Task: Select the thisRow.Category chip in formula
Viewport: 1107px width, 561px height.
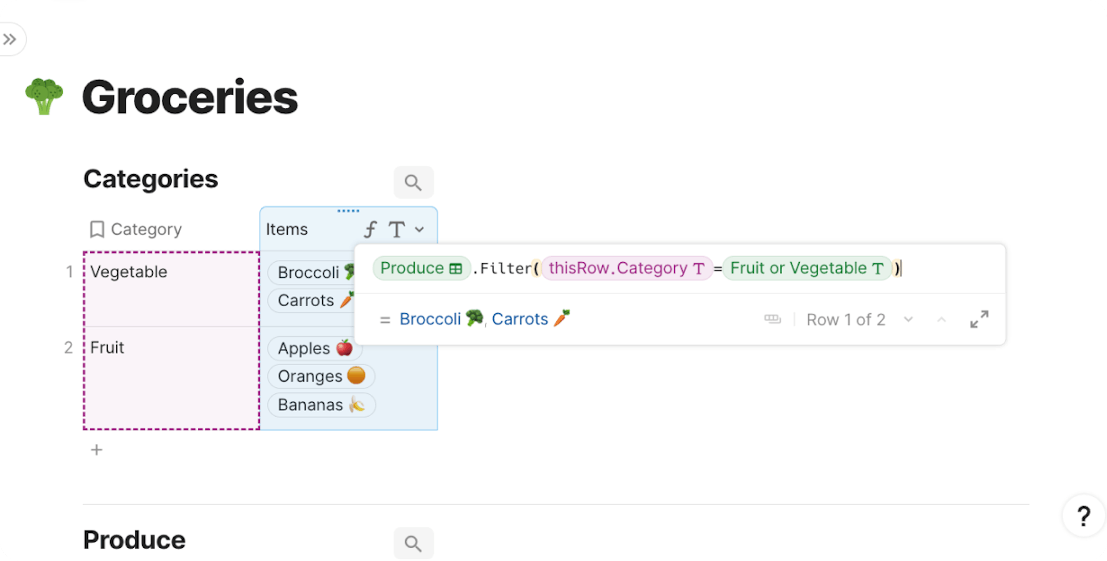Action: pyautogui.click(x=627, y=268)
